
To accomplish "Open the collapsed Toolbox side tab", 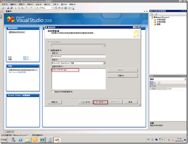I will coord(1,15).
